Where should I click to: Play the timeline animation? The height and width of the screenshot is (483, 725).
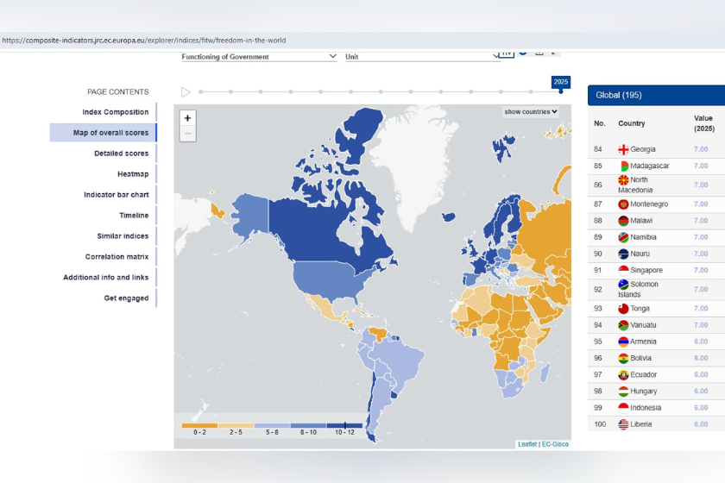186,92
